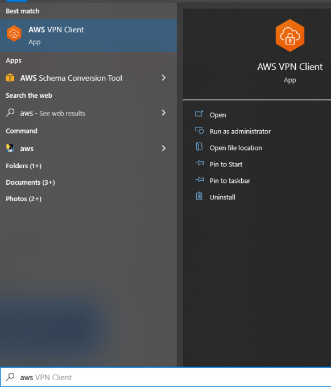The height and width of the screenshot is (387, 331).
Task: Click inside the aws search input field
Action: click(165, 377)
